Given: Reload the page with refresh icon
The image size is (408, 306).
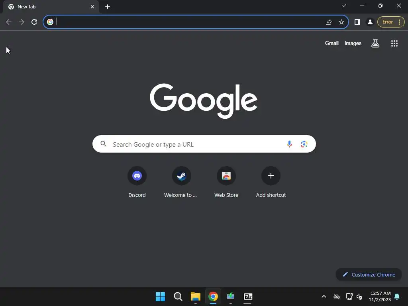Looking at the screenshot, I should pos(34,22).
